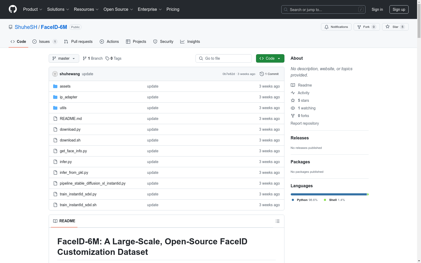Click the file icon beside README.md
421x263 pixels.
click(55, 119)
